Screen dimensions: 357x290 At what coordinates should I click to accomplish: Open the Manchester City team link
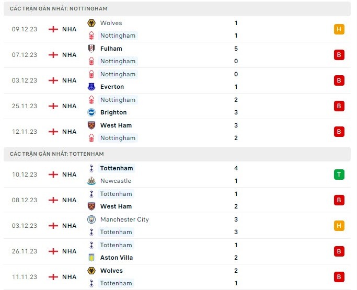(124, 219)
